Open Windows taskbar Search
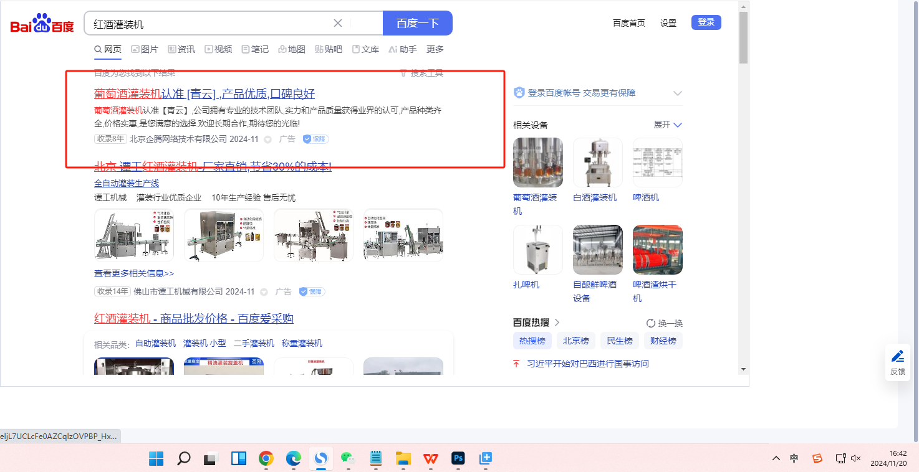Viewport: 919px width, 472px height. click(x=183, y=459)
